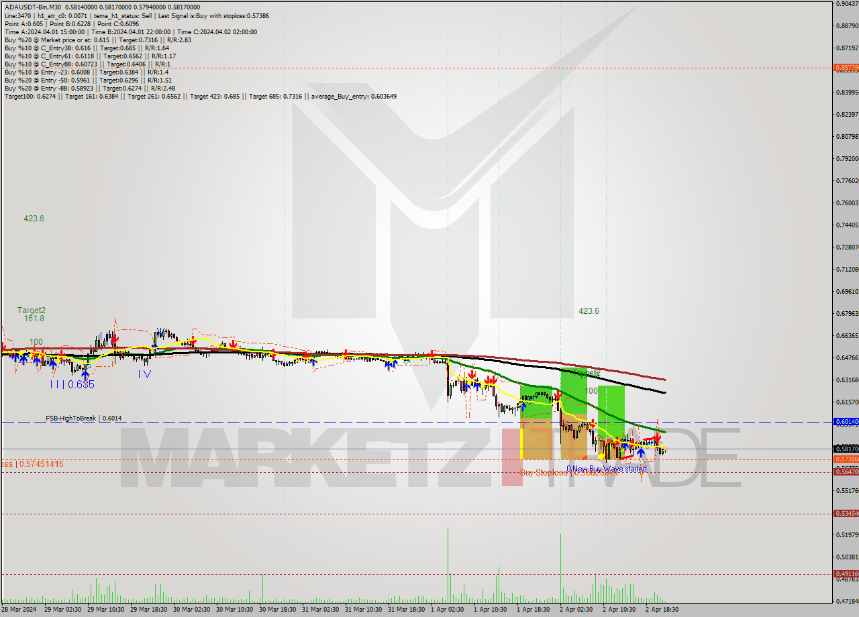Screen dimensions: 859x617
Task: Click the 28 Mar 2024 date label
Action: [19, 610]
